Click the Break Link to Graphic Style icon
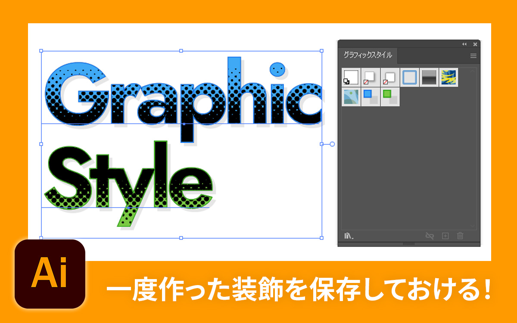 429,236
